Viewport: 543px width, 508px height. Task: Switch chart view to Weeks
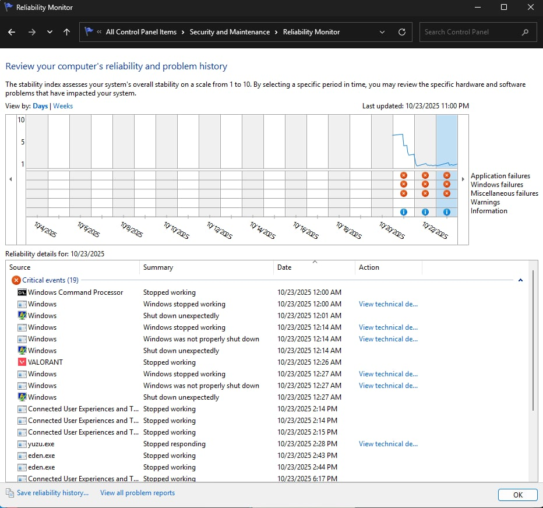click(63, 106)
